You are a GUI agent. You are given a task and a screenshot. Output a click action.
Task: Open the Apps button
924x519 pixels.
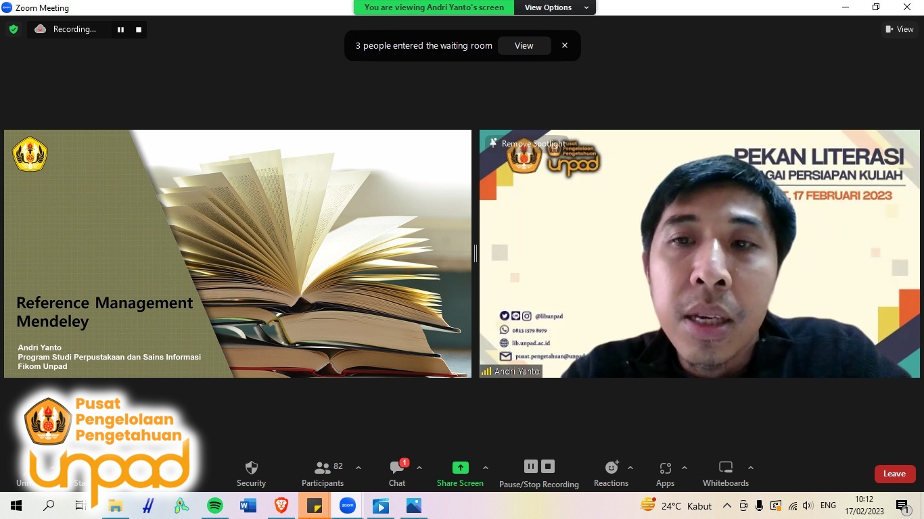point(665,474)
